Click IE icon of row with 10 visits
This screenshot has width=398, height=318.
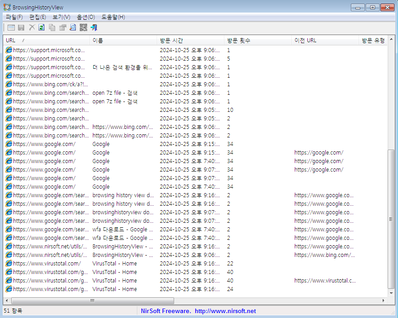pyautogui.click(x=9, y=110)
